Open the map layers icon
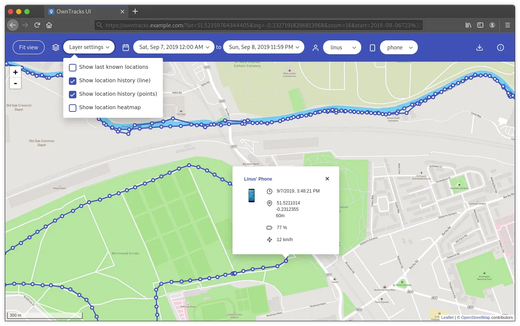520x326 pixels. coord(56,47)
